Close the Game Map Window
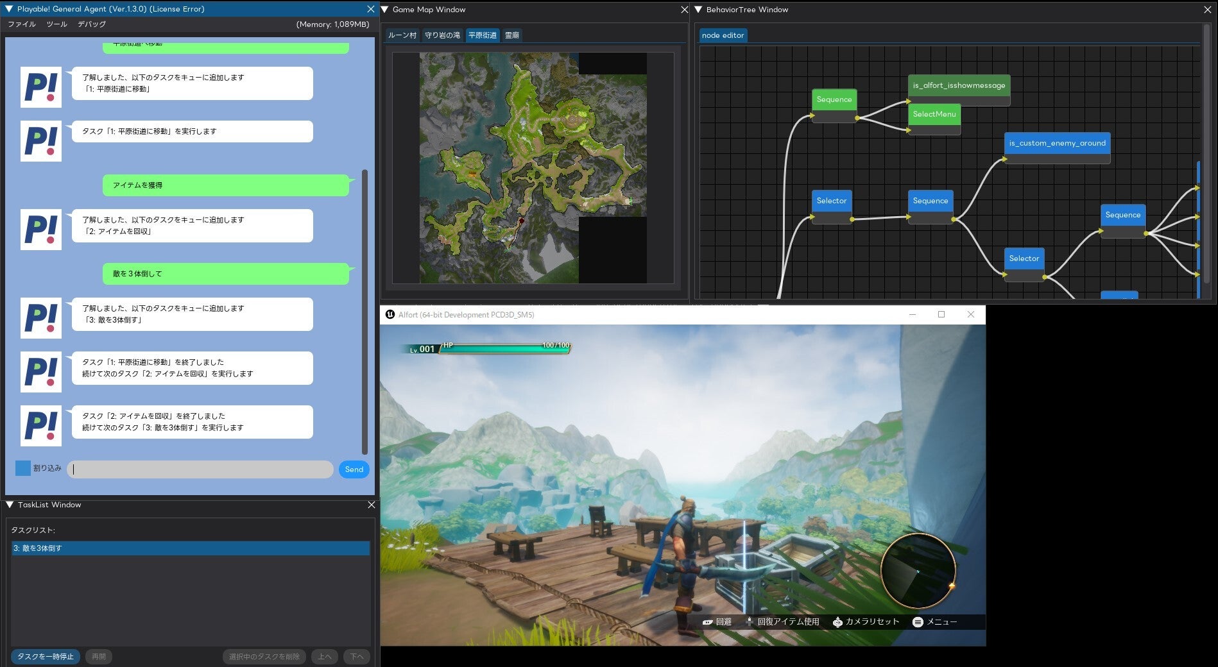 click(x=684, y=10)
